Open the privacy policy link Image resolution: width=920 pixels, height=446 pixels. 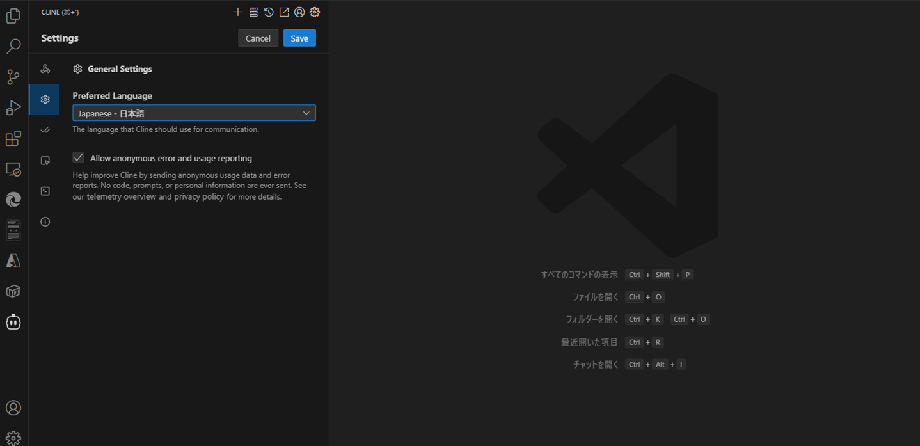click(x=199, y=197)
